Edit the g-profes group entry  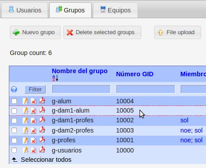25,140
